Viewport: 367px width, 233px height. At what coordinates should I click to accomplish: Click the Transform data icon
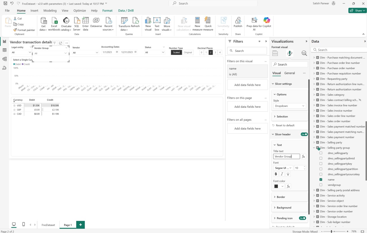click(124, 21)
